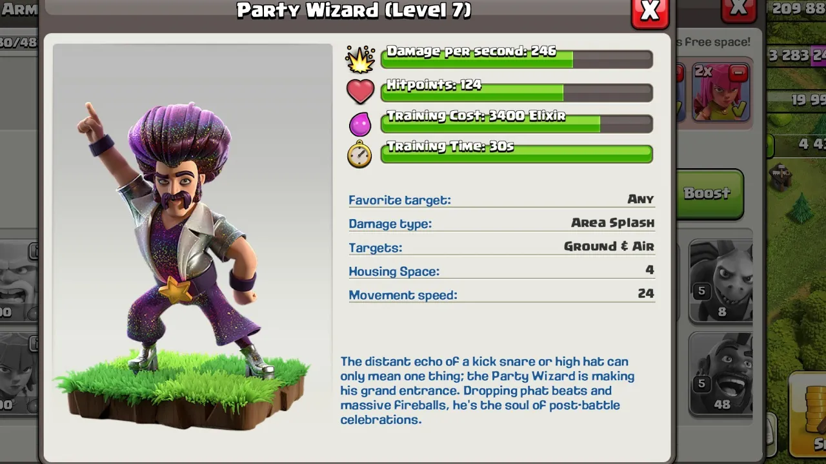This screenshot has width=826, height=464.
Task: Click the Hitpoints green bar
Action: pyautogui.click(x=517, y=90)
